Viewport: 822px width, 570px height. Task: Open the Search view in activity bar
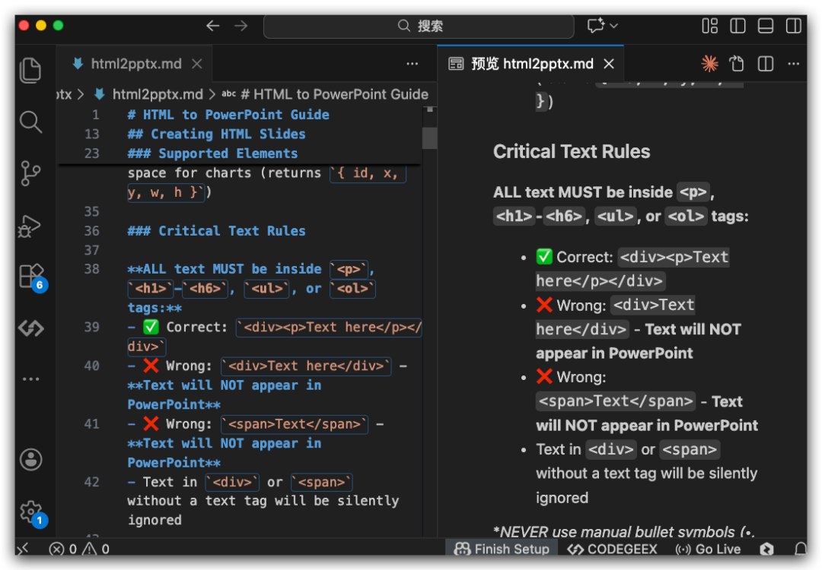[30, 122]
